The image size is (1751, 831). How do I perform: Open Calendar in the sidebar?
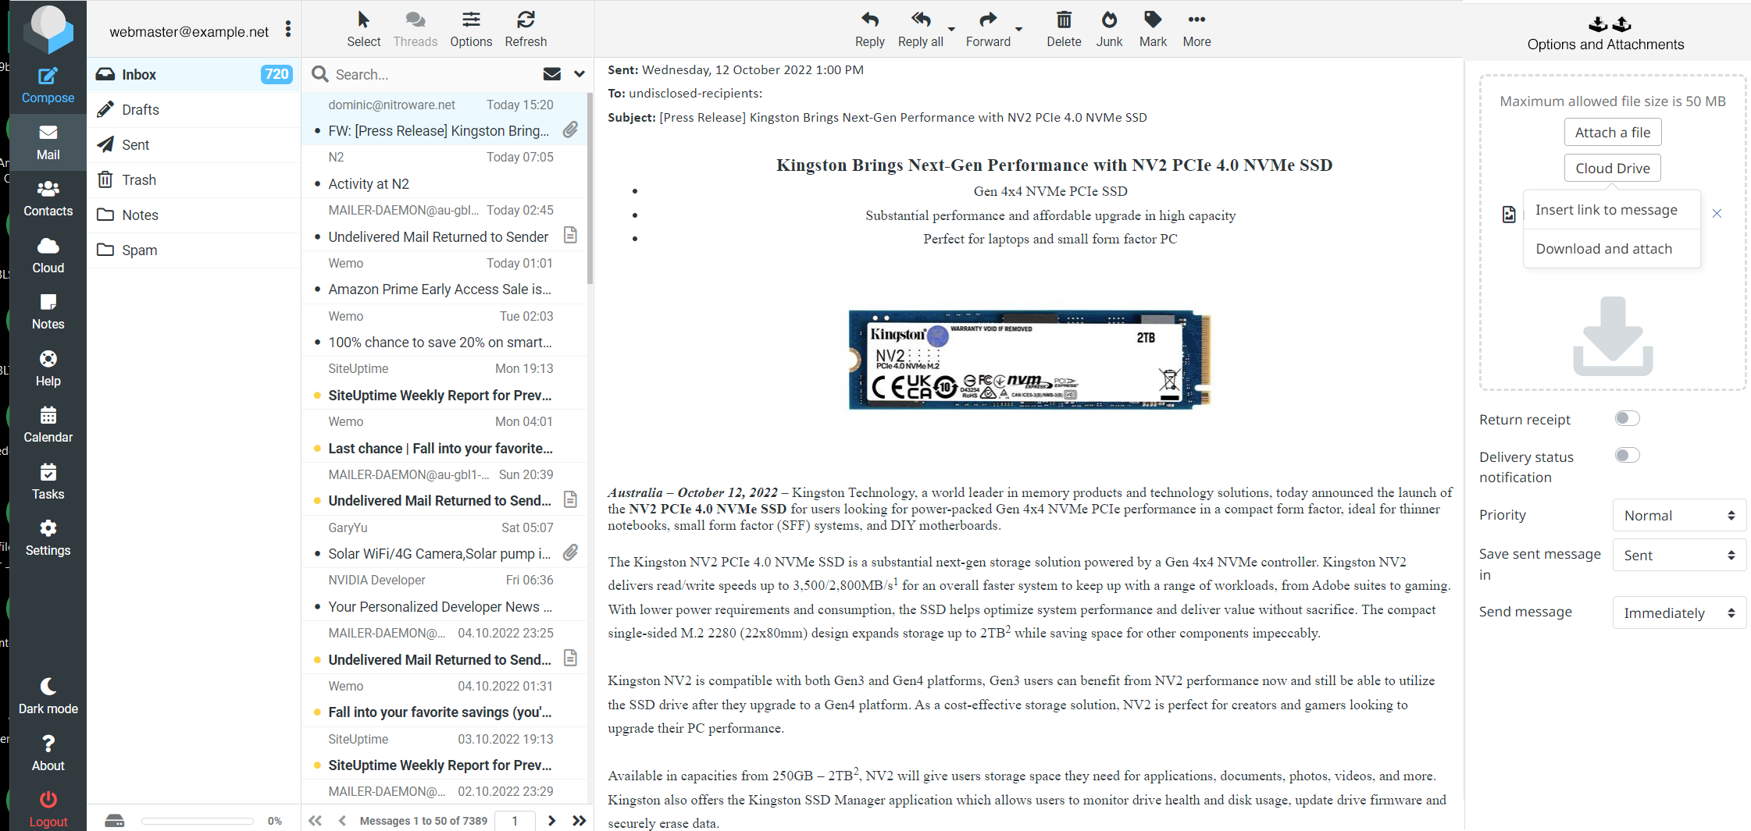pyautogui.click(x=48, y=425)
